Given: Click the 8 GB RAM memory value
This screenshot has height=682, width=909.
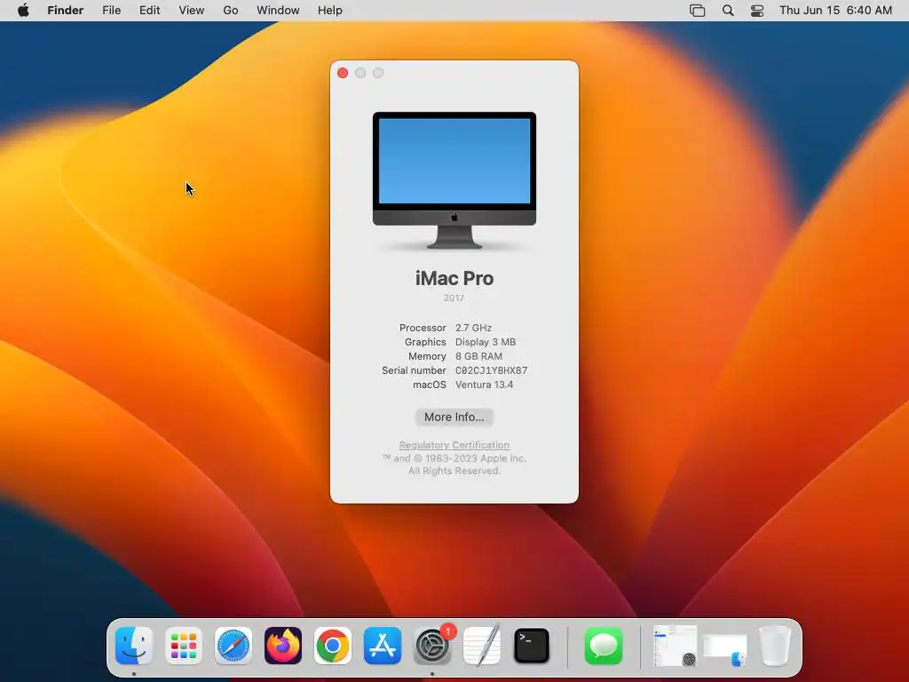Looking at the screenshot, I should point(478,356).
